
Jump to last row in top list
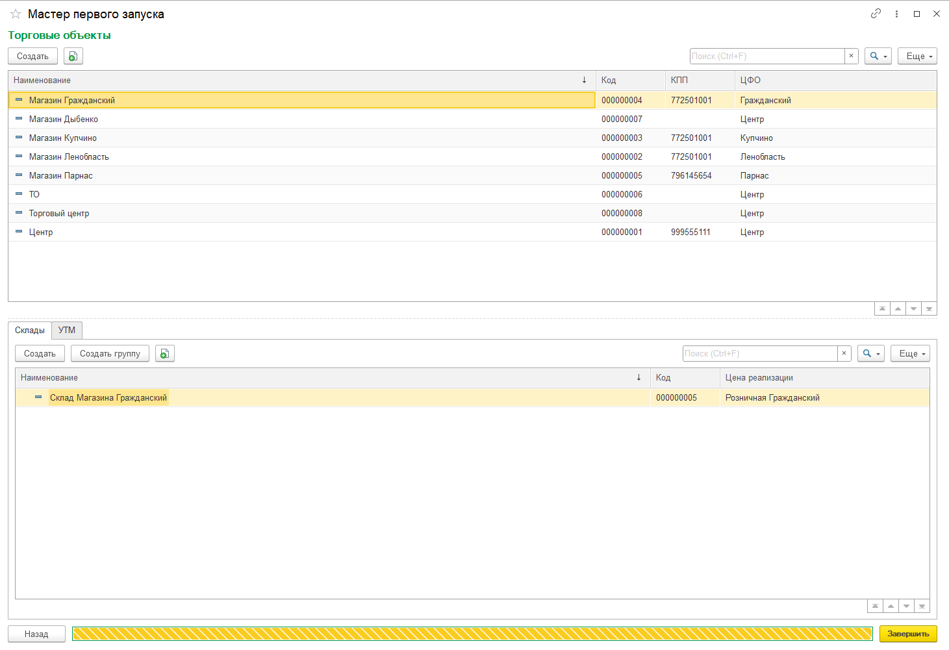[929, 309]
